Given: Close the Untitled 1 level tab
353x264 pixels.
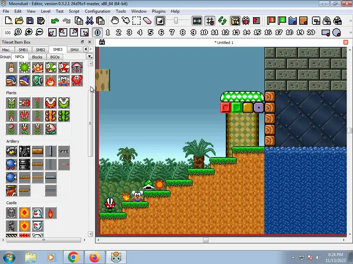Looking at the screenshot, I should point(346,42).
